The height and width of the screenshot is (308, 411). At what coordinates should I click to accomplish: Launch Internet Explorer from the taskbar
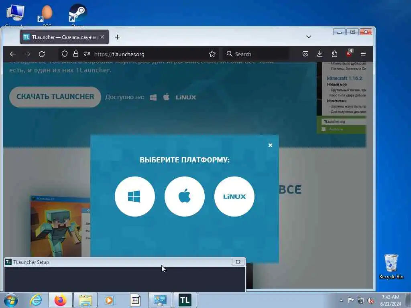36,300
